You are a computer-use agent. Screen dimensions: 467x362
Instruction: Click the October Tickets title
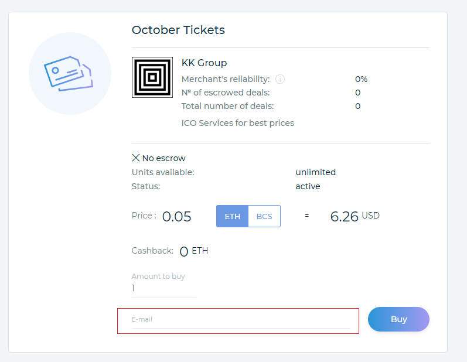(x=178, y=30)
